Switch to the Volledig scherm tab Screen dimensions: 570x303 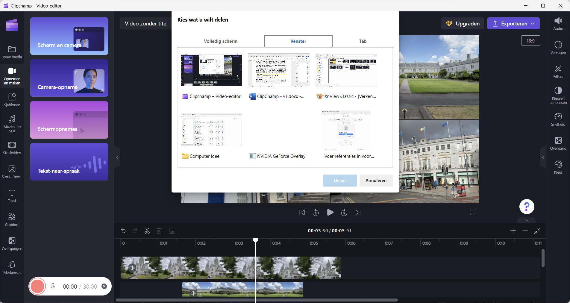[x=221, y=41]
